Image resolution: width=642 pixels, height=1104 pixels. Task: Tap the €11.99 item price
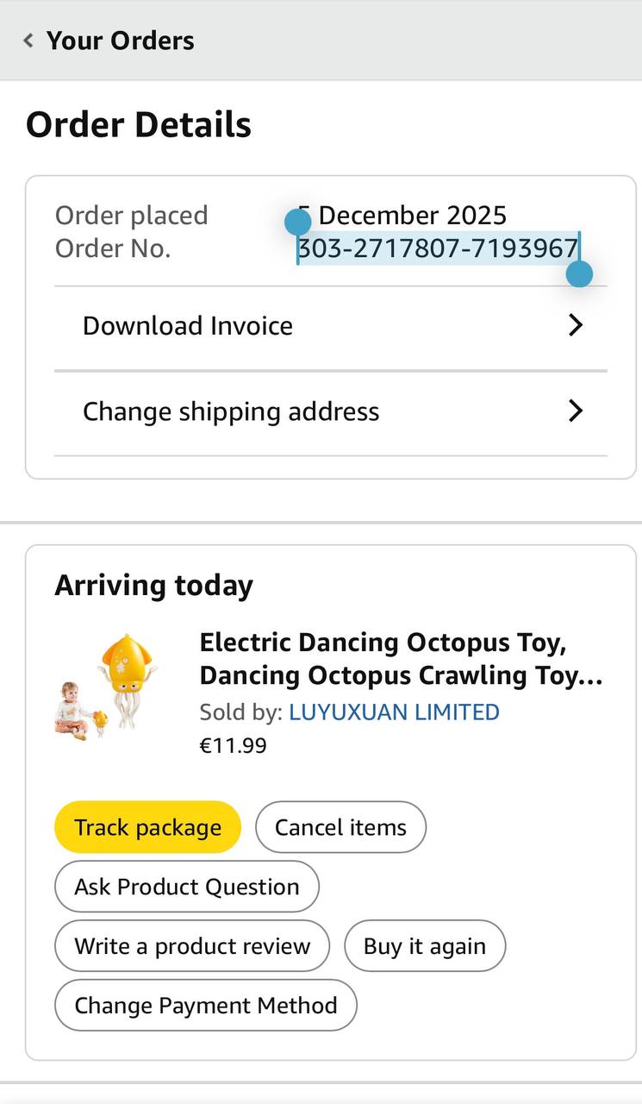234,745
